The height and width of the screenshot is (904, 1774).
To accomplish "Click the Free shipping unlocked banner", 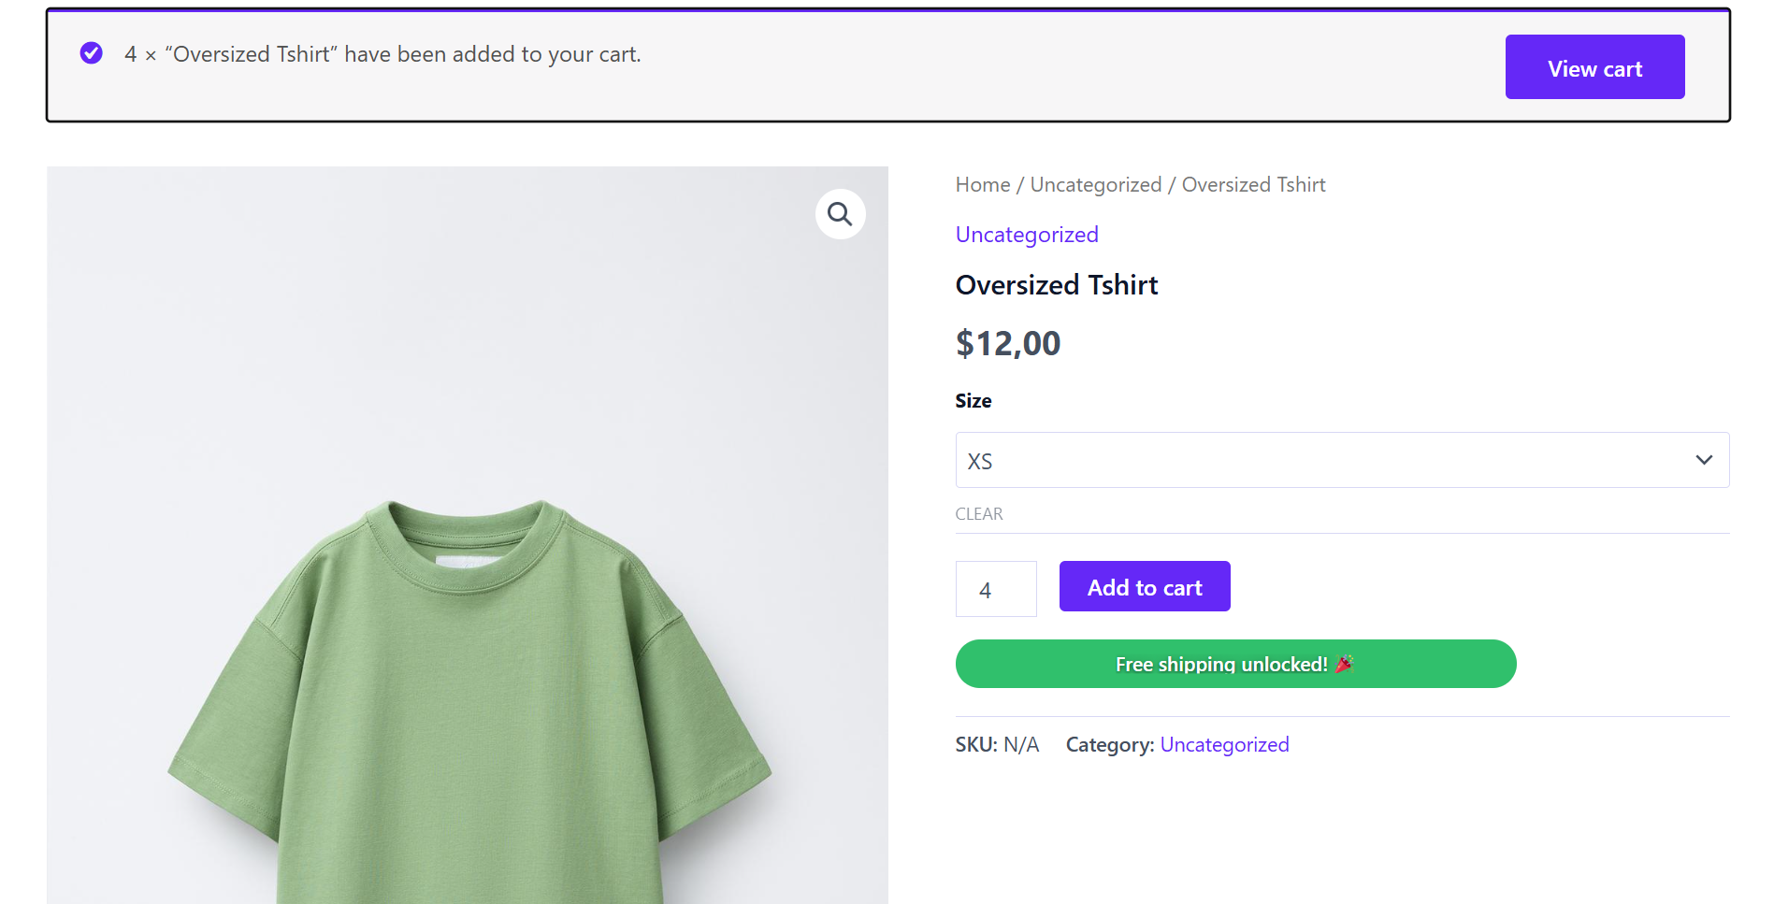I will point(1235,664).
